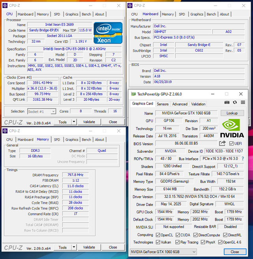Open Tools dropdown arrow in CPU window

(74, 122)
